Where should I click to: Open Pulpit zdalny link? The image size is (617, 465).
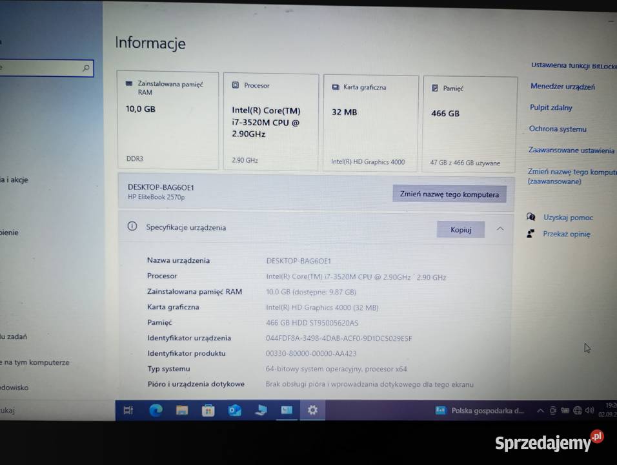pos(551,108)
